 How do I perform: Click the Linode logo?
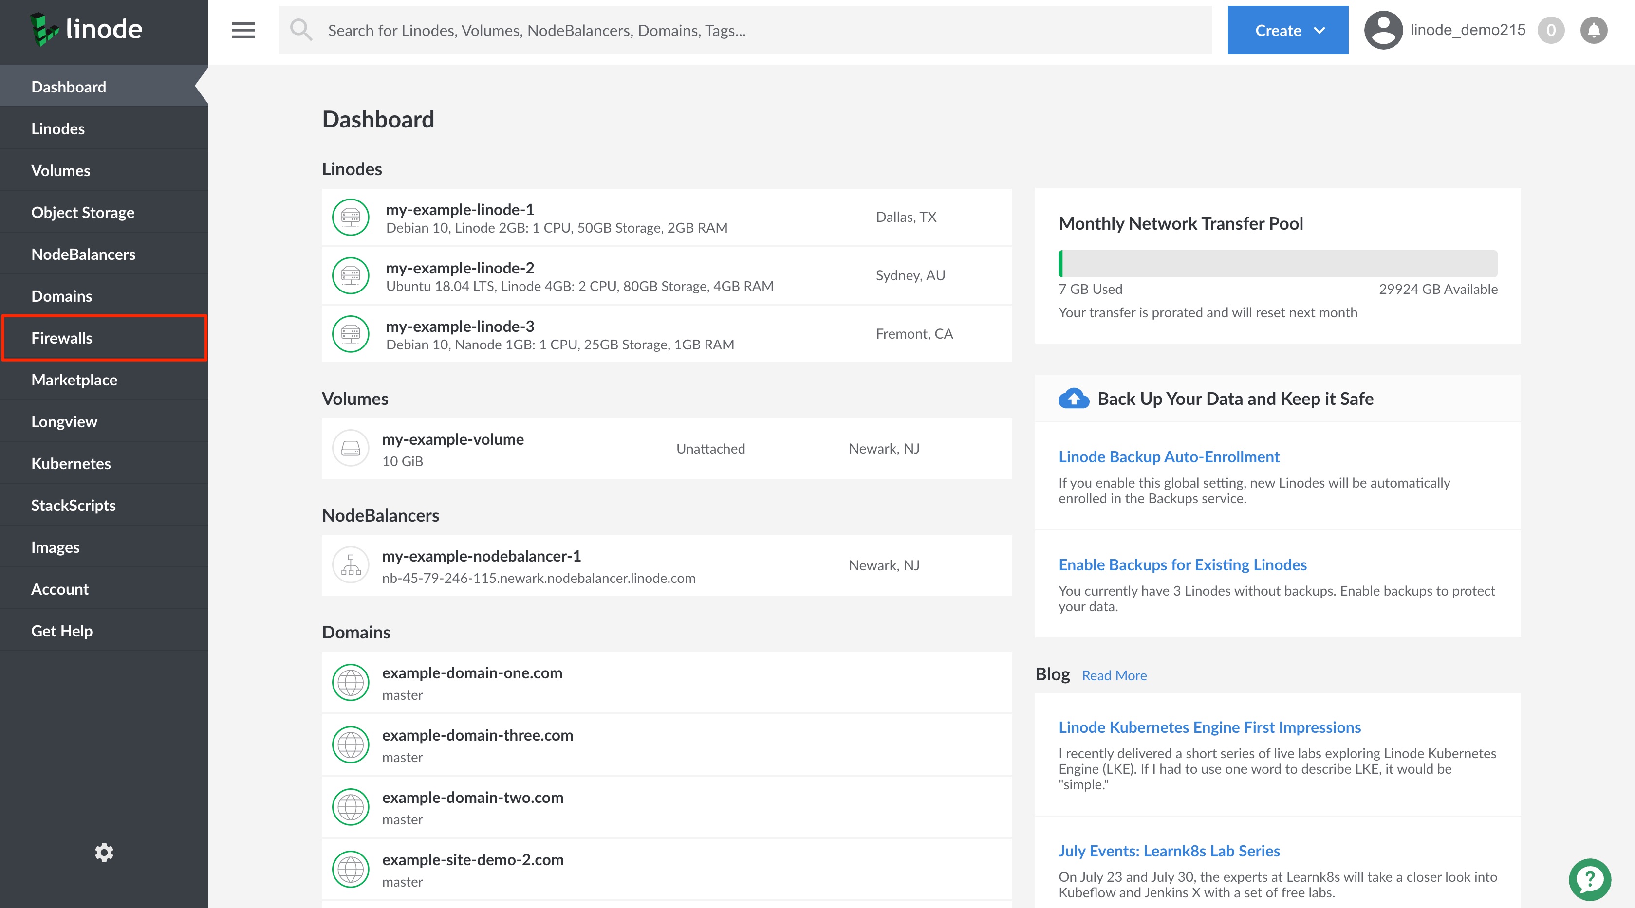click(86, 29)
